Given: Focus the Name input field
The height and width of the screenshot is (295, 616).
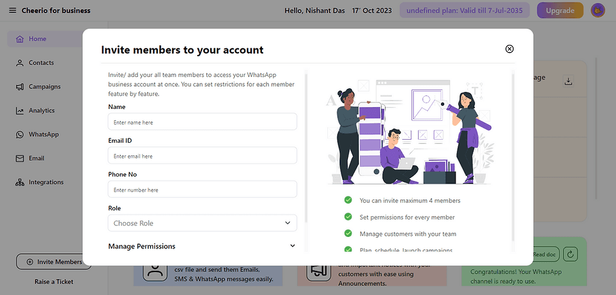Looking at the screenshot, I should [x=202, y=122].
